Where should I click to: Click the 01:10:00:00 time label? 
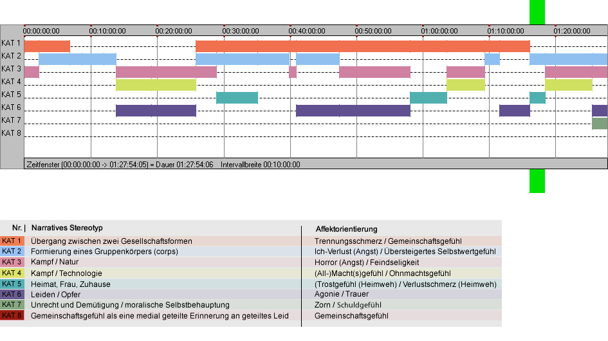(506, 31)
